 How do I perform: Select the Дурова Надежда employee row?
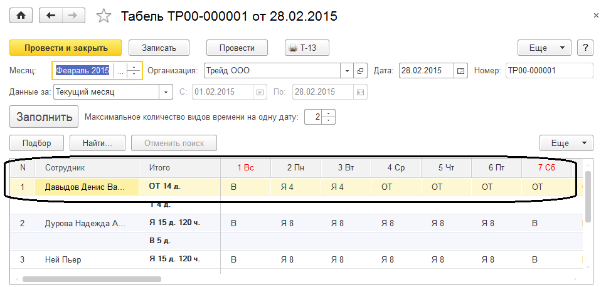[x=85, y=223]
